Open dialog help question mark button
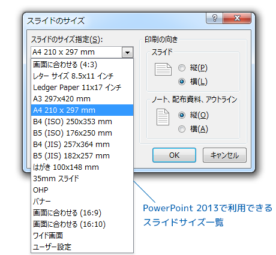 (x=214, y=18)
